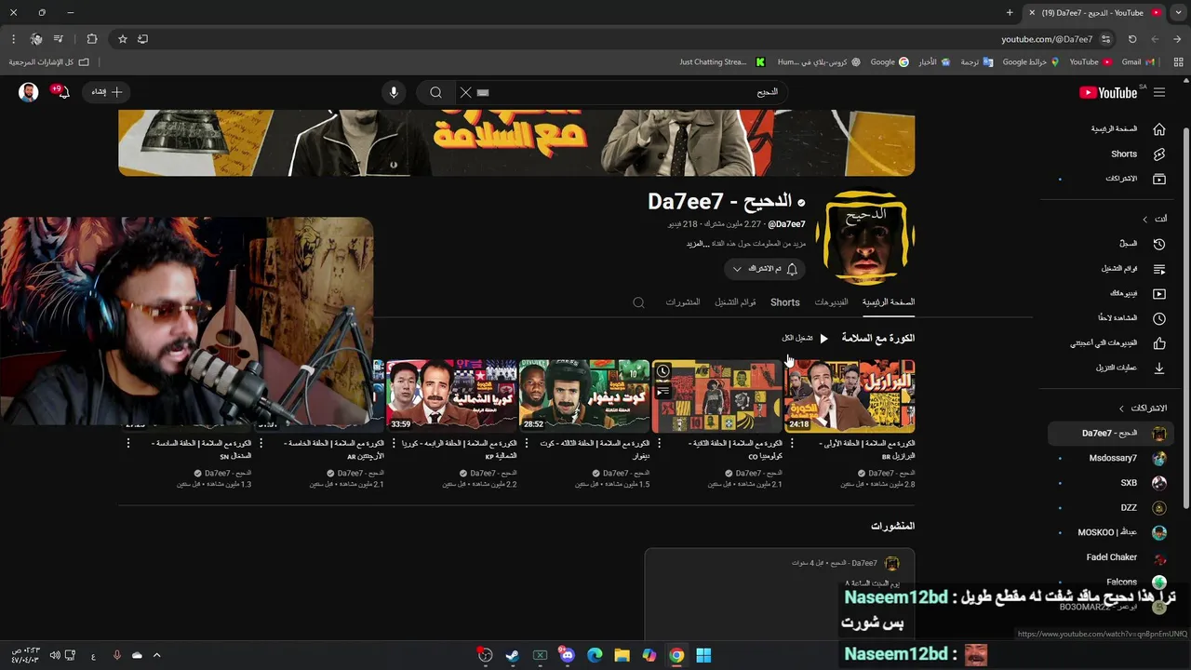Expand channel description with ...المزيد

point(698,244)
